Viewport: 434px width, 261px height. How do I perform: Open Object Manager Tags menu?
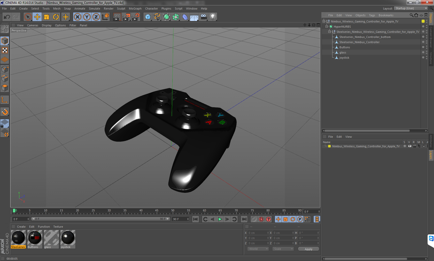click(x=372, y=15)
